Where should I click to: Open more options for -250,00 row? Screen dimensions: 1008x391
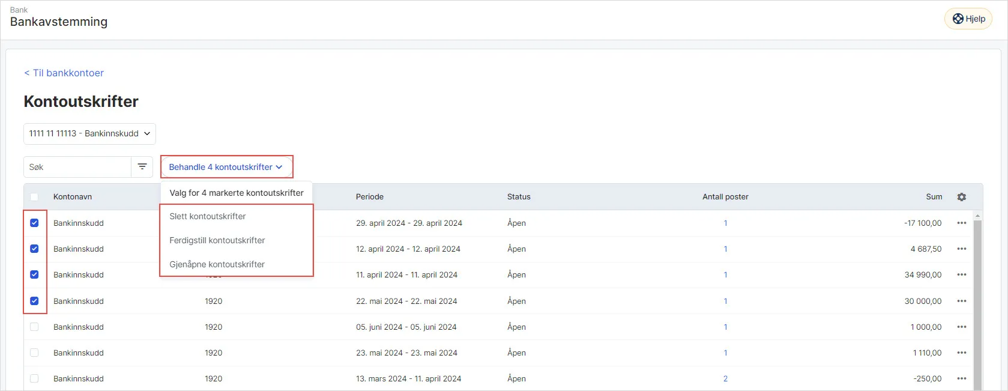click(x=962, y=378)
